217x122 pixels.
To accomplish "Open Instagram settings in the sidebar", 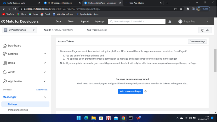I will tap(18, 110).
